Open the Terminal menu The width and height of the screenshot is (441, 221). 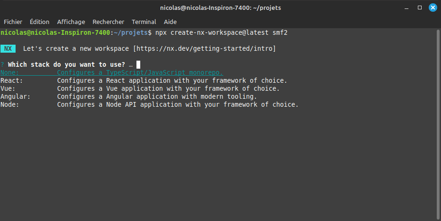144,22
